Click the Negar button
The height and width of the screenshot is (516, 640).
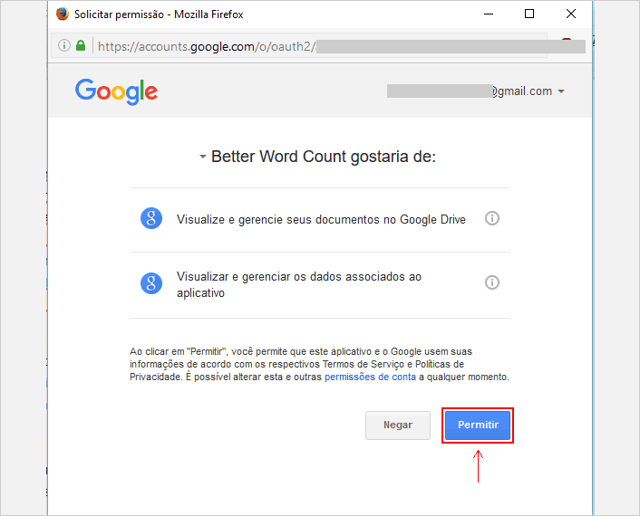coord(398,425)
